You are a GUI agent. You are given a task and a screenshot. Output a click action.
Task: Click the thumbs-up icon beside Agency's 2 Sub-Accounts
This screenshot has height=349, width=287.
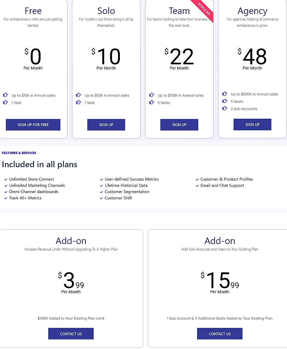(x=225, y=108)
